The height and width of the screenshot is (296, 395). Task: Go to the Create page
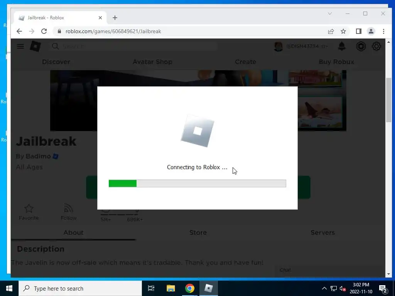pyautogui.click(x=245, y=62)
